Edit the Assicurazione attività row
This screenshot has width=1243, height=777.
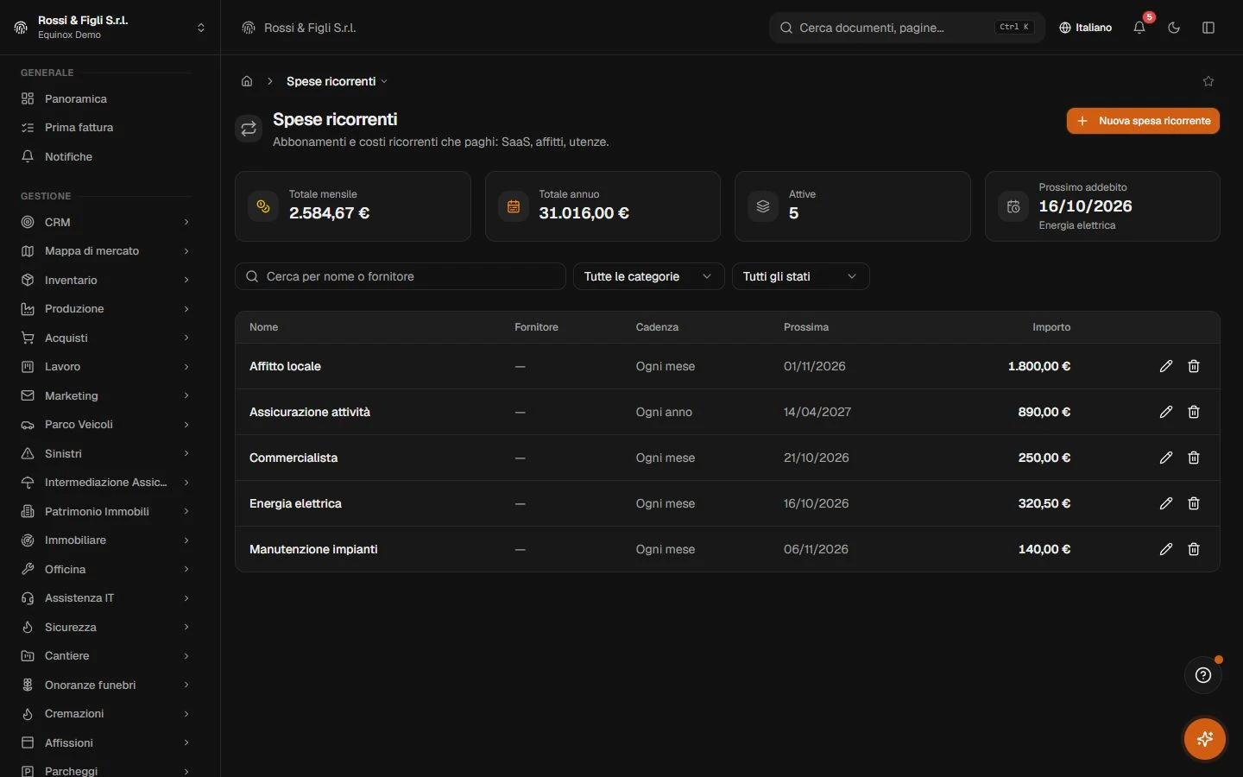pos(1166,412)
